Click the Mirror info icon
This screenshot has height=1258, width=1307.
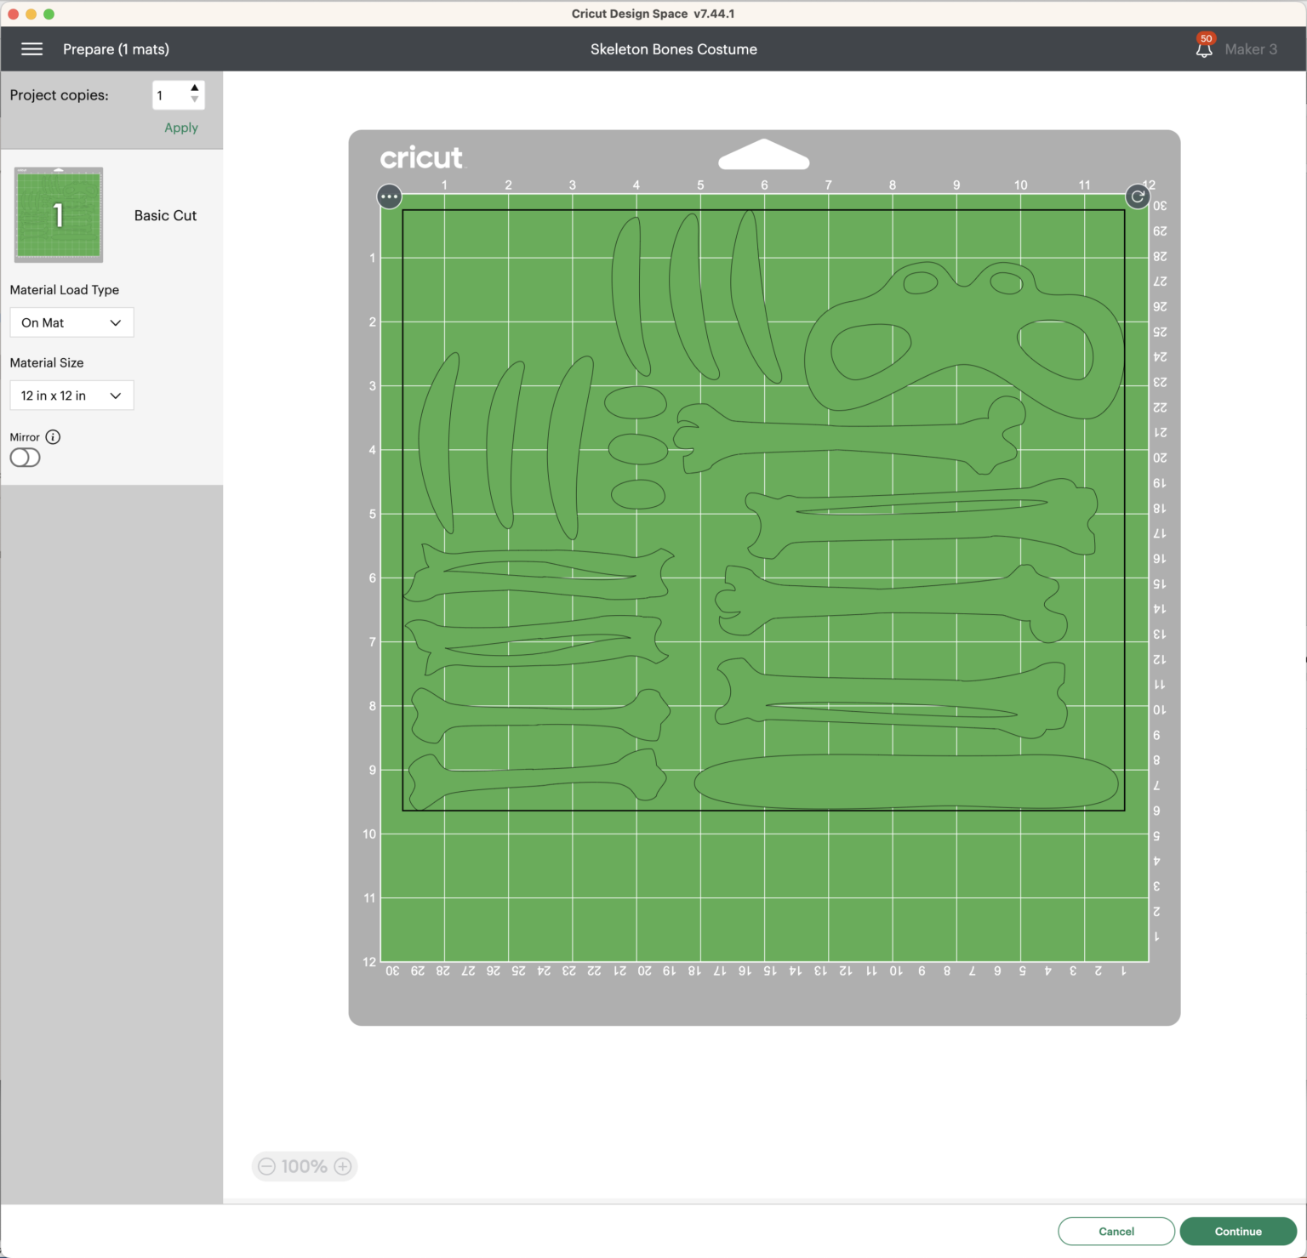coord(53,437)
